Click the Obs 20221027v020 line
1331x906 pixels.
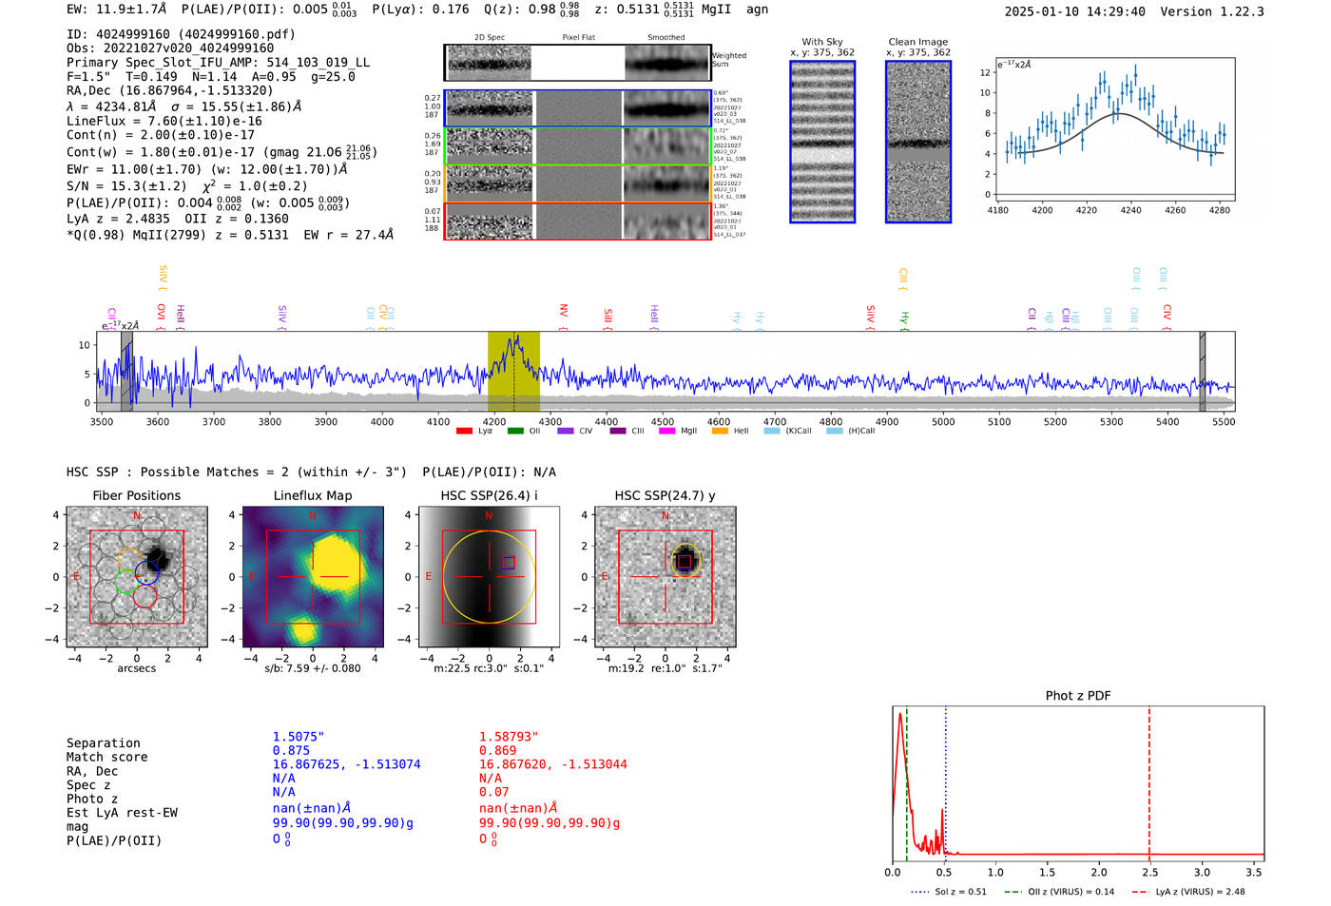tap(170, 48)
